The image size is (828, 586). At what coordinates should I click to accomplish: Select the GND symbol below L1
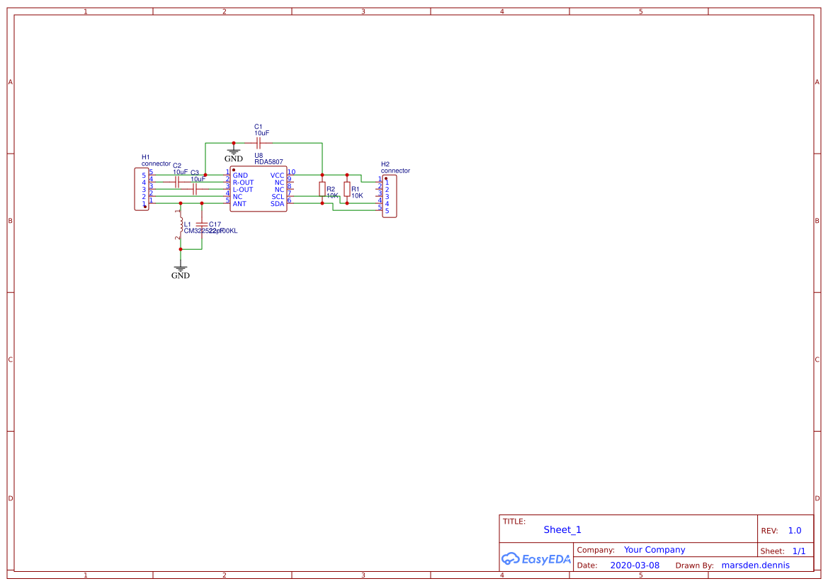click(181, 270)
